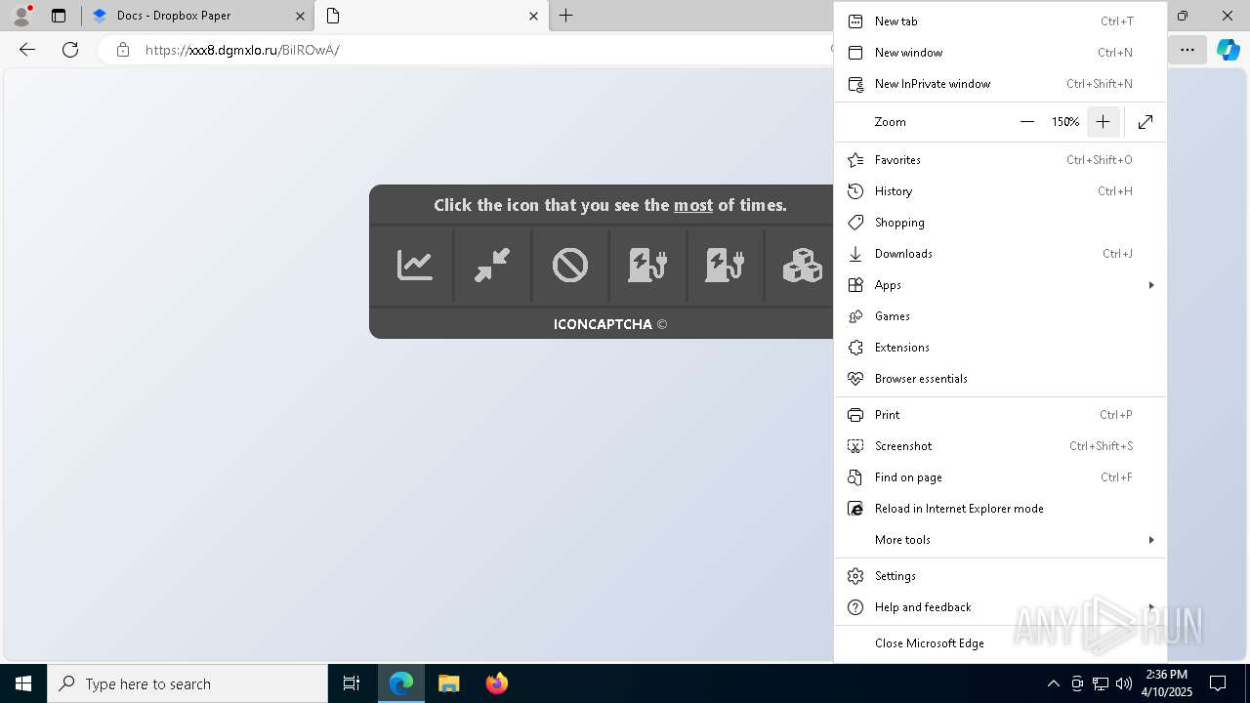This screenshot has width=1250, height=703.
Task: Open a new tab with plus button
Action: [x=566, y=16]
